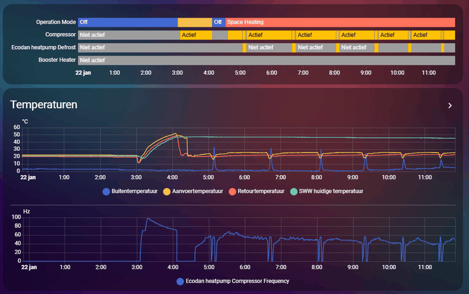
Task: Select the Compressor row label
Action: (x=60, y=34)
